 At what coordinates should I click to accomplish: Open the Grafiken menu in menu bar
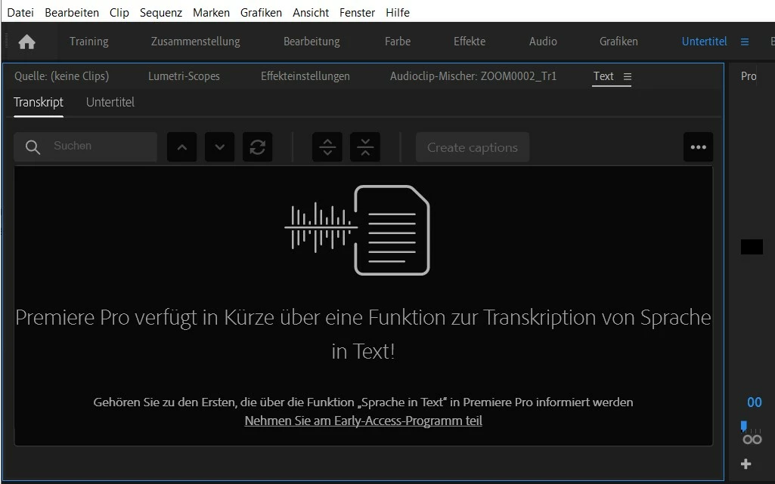tap(261, 12)
